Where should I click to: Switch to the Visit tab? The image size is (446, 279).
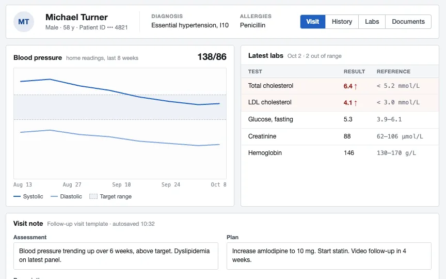313,22
